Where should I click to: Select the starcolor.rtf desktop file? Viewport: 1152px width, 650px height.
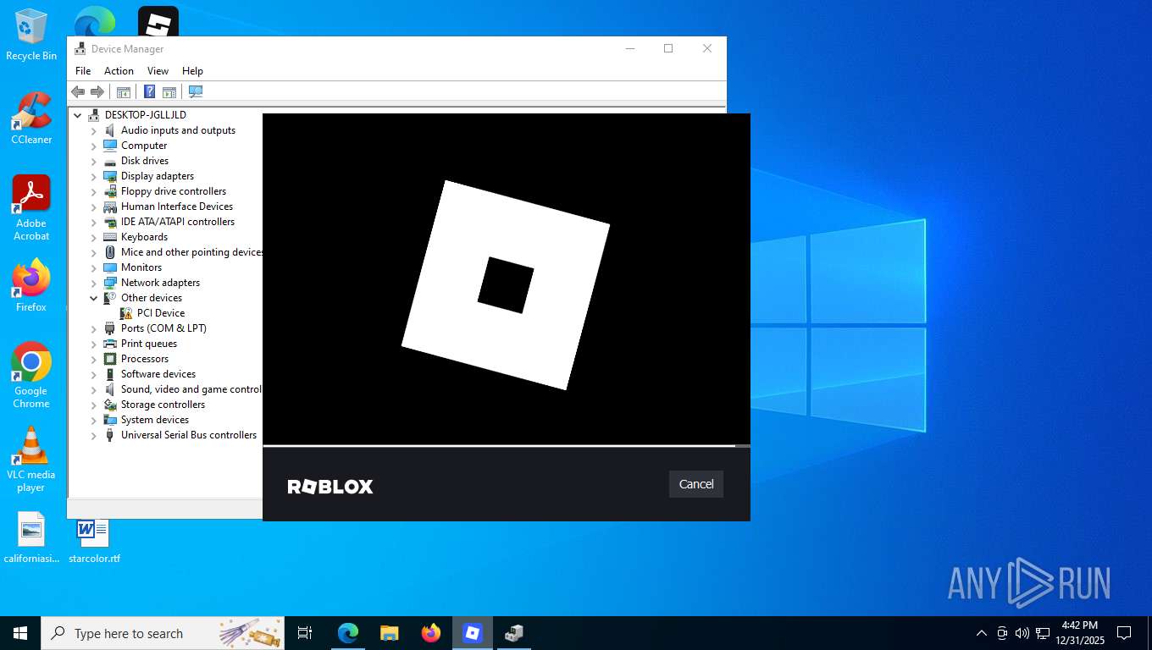click(x=94, y=541)
